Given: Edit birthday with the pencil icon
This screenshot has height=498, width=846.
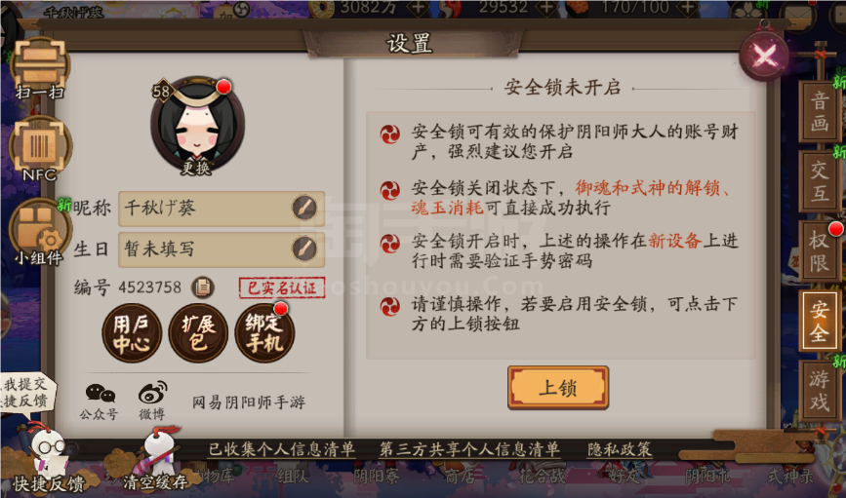Looking at the screenshot, I should (304, 249).
